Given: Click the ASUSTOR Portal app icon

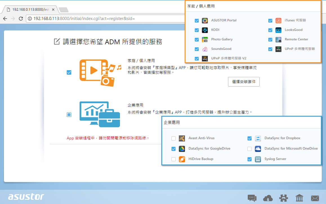Looking at the screenshot, I should pyautogui.click(x=205, y=20).
